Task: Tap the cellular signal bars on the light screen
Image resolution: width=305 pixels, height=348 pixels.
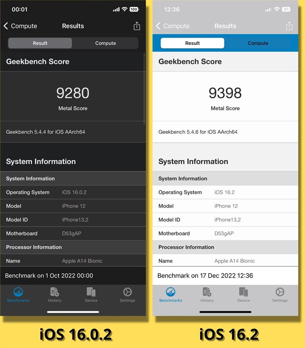Action: (x=268, y=9)
